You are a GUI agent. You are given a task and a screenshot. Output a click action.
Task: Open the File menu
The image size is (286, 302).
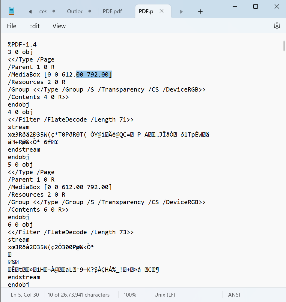click(x=12, y=26)
